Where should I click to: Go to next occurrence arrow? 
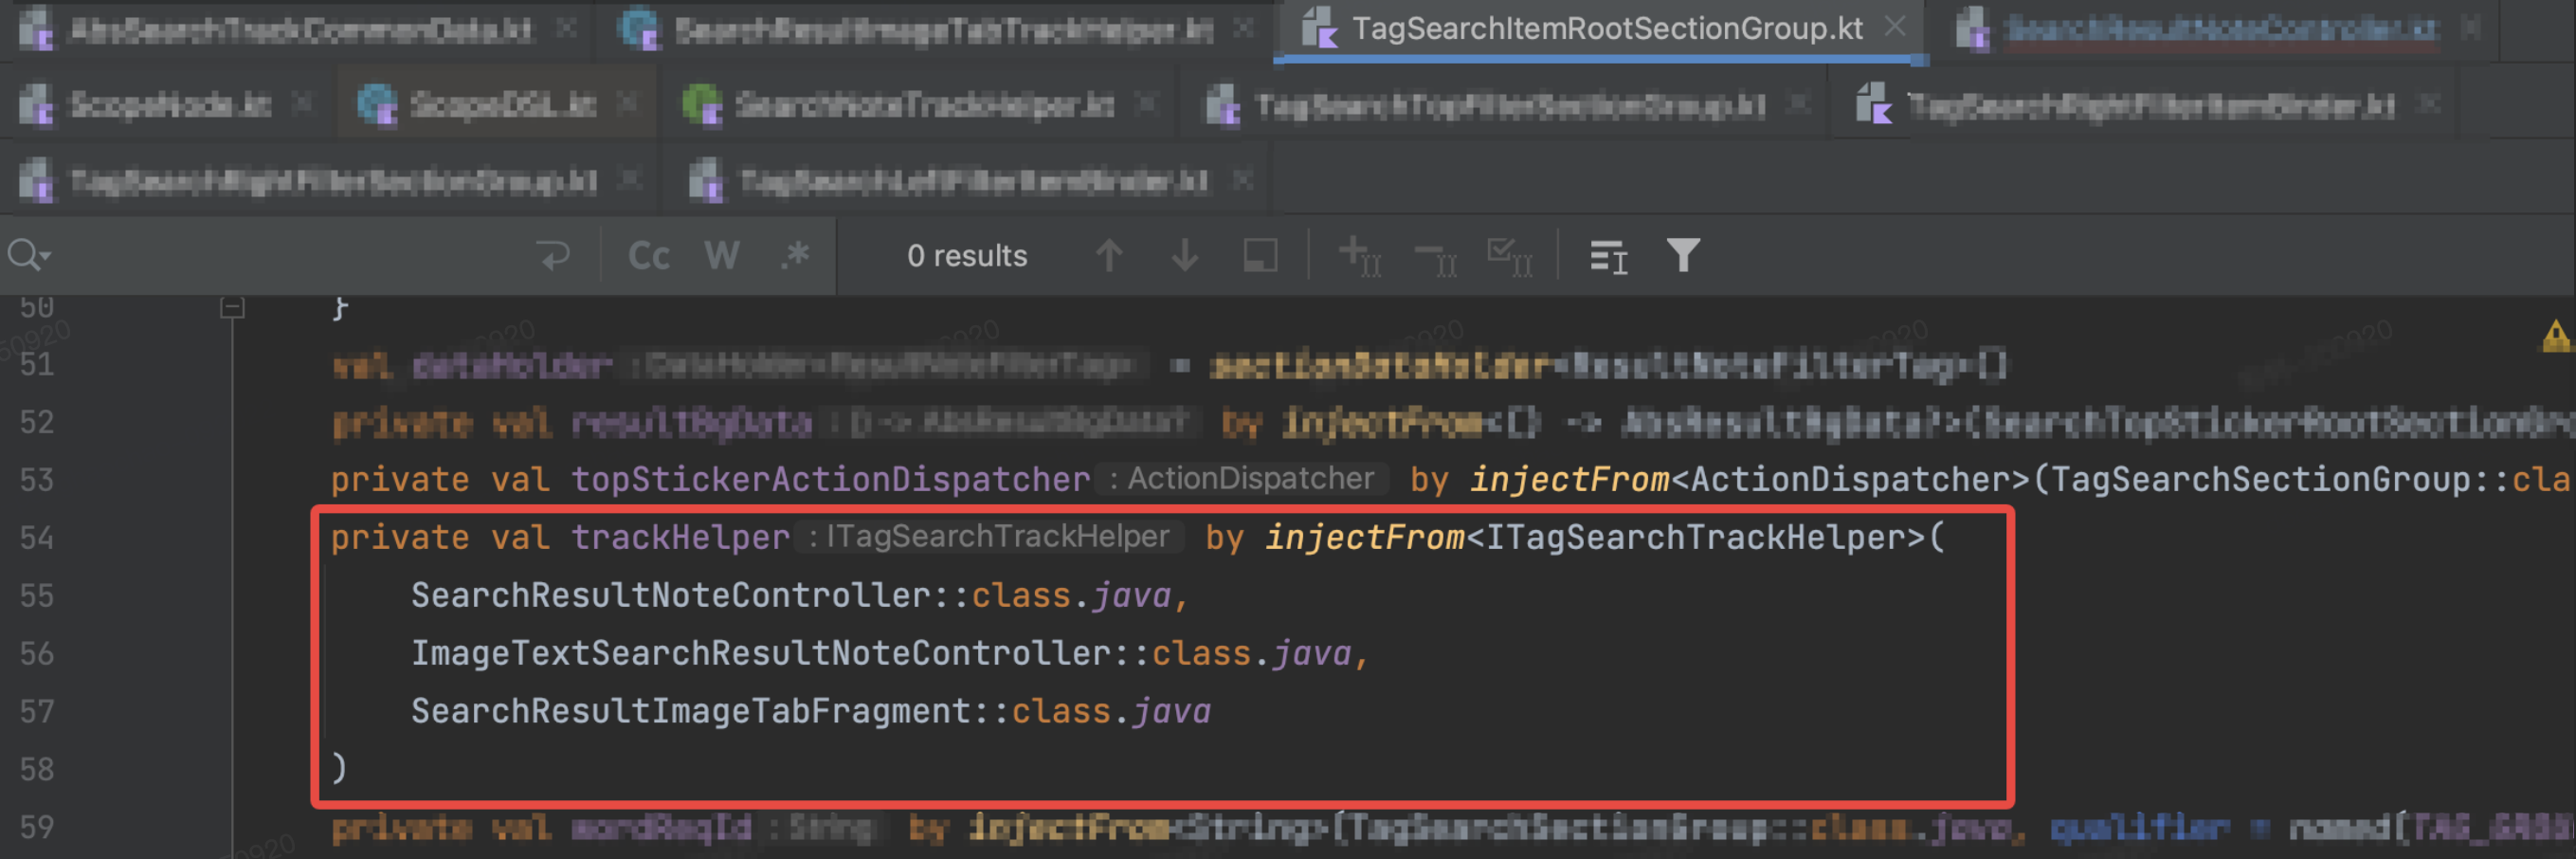click(x=1184, y=256)
